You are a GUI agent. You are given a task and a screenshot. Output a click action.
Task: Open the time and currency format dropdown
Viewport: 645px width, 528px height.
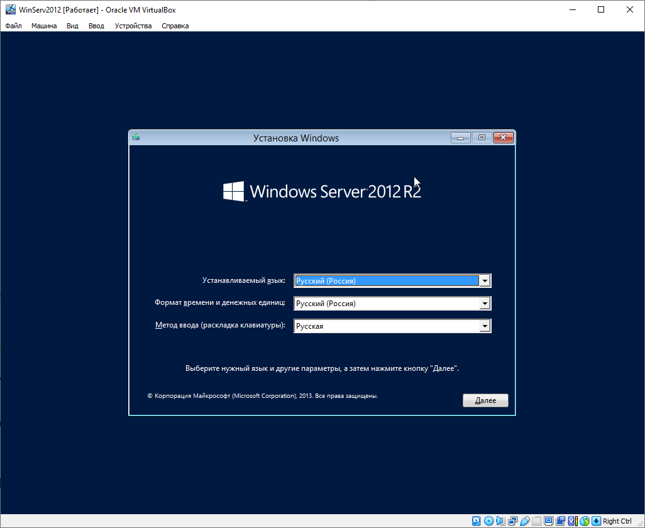click(x=392, y=304)
